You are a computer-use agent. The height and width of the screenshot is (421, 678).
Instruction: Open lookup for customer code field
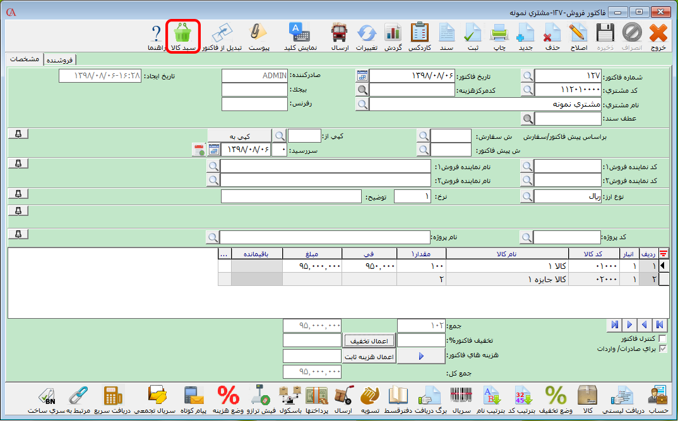coord(527,90)
